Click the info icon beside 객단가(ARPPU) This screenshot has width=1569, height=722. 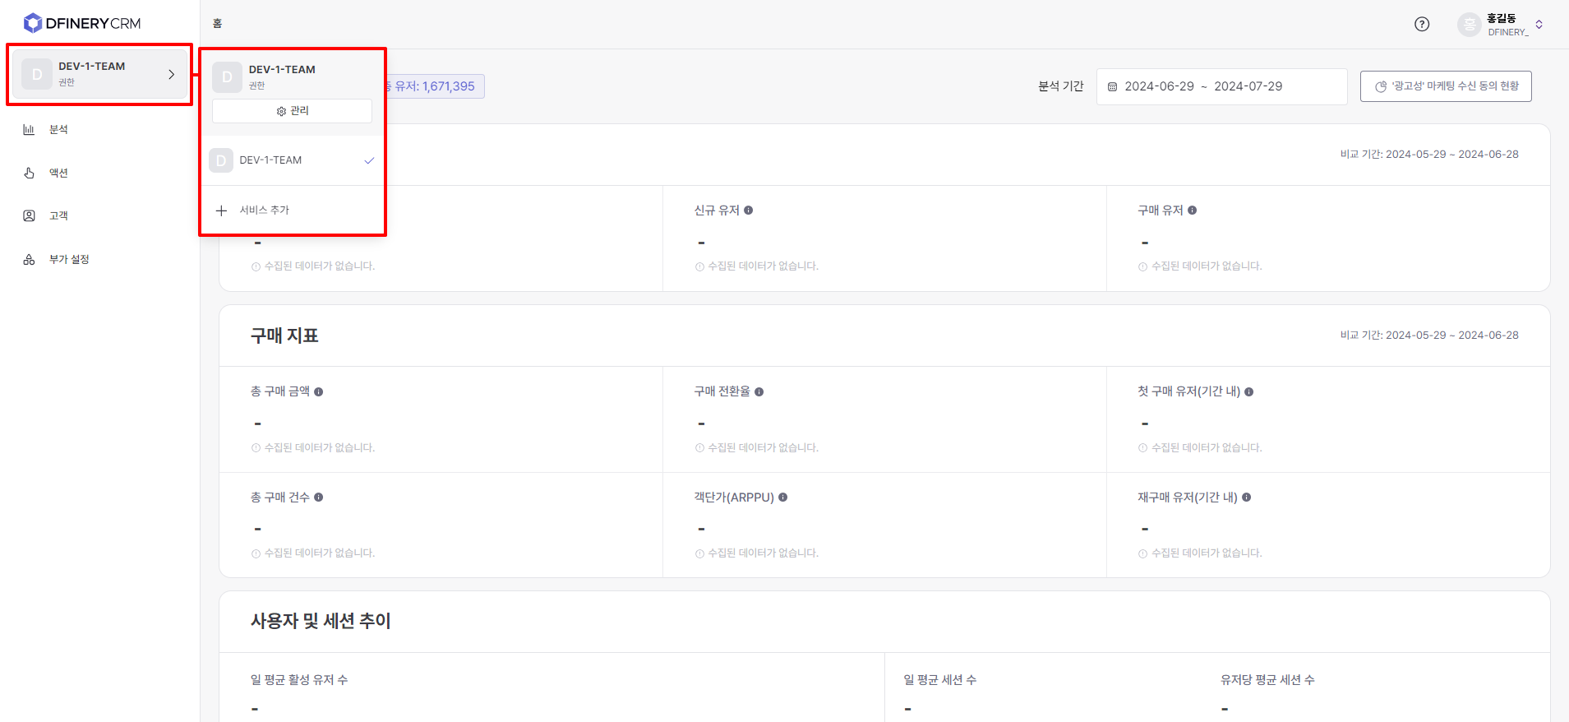[783, 498]
